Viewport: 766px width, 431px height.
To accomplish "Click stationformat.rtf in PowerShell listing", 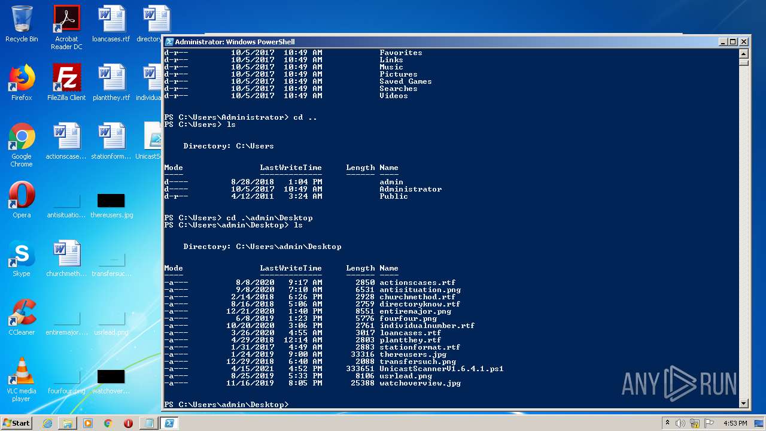I will (420, 347).
